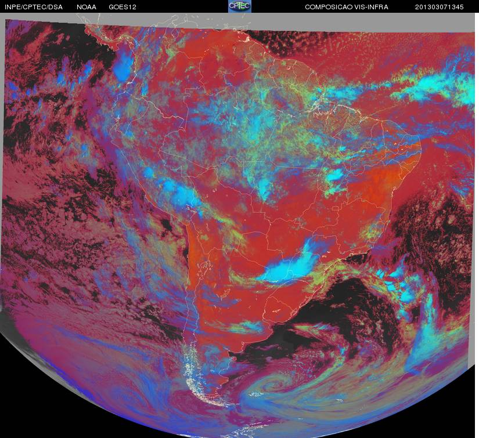Click the INPE/CPTEC/DSA header text
The width and height of the screenshot is (479, 438).
click(34, 7)
